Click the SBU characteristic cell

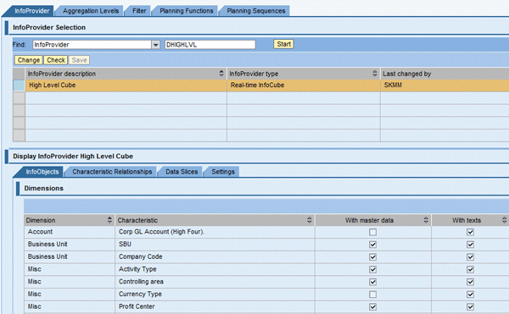click(x=215, y=244)
